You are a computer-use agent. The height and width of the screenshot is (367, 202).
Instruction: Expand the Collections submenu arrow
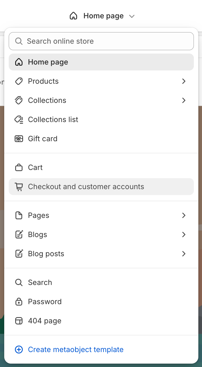[x=184, y=100]
